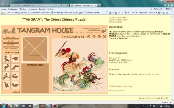Click the Windows Start orb

click(x=3, y=106)
